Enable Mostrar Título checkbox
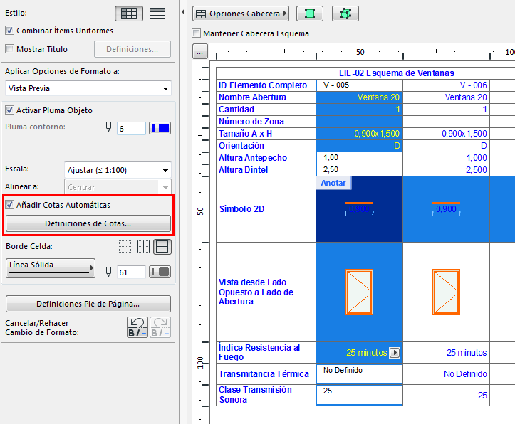515x424 pixels. pyautogui.click(x=10, y=49)
